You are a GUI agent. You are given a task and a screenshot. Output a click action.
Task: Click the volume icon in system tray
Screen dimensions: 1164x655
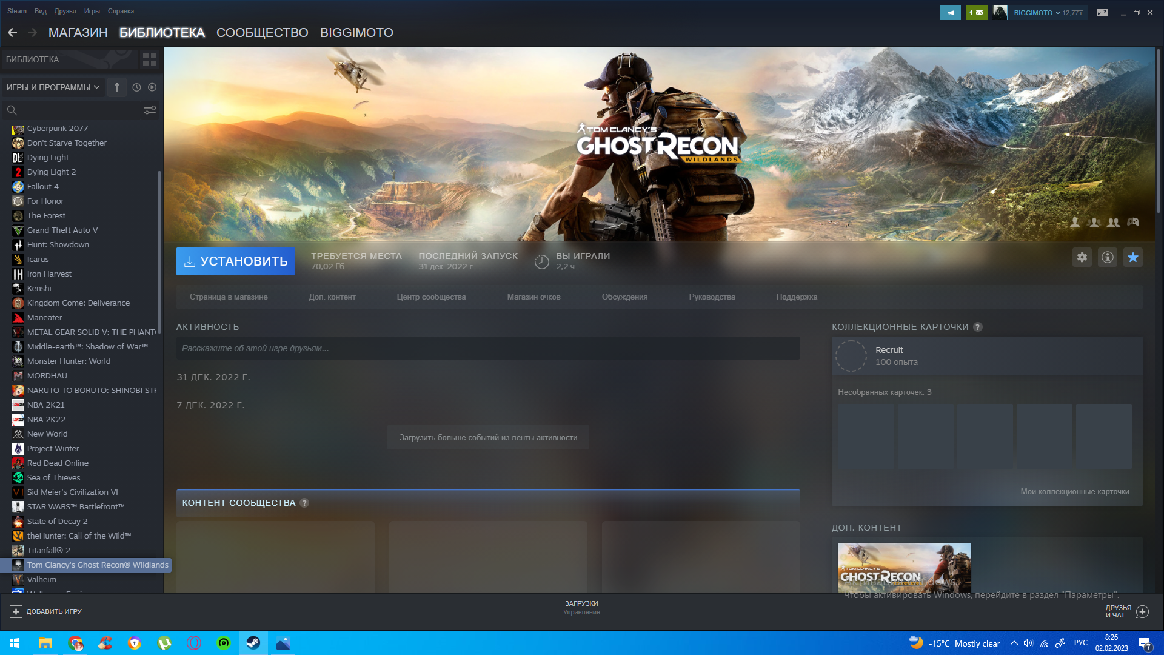click(1028, 643)
